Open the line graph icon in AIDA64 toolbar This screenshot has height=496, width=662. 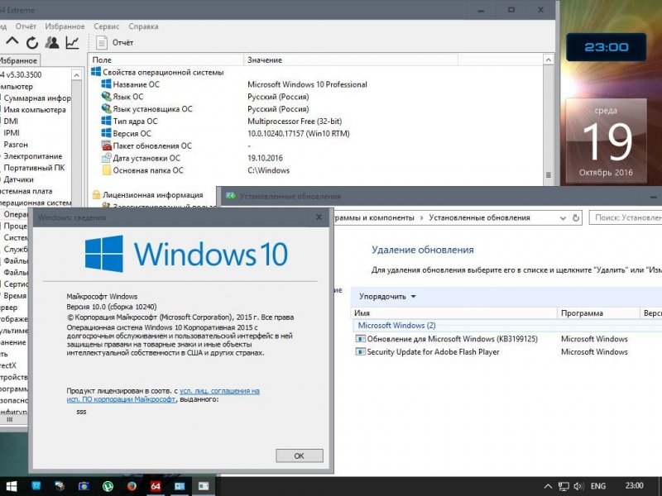pos(72,43)
